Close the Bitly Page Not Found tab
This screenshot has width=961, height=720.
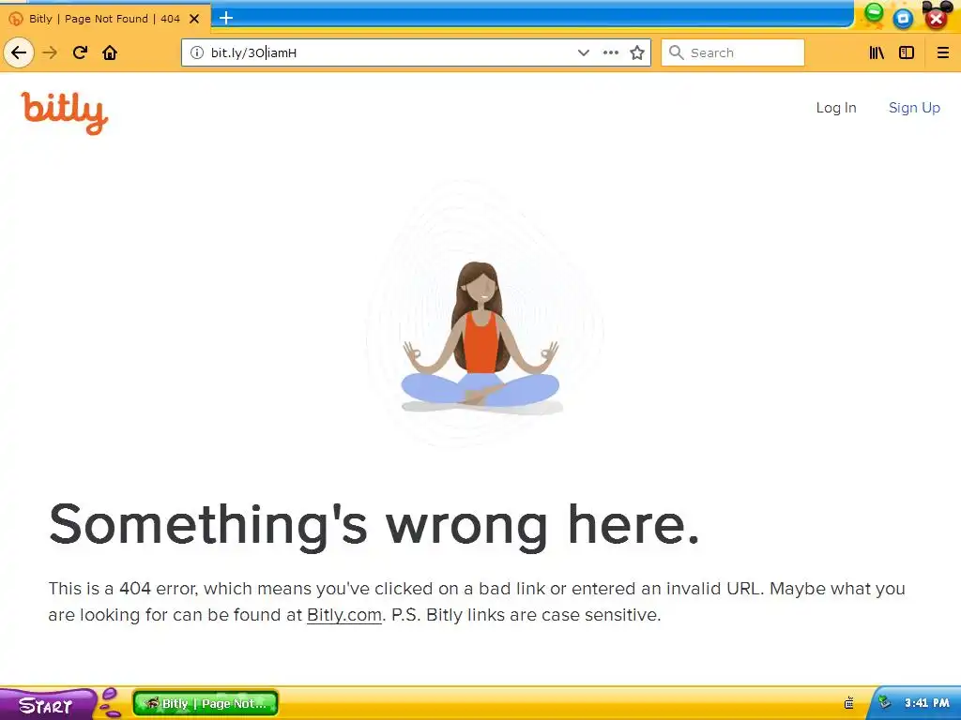(194, 19)
